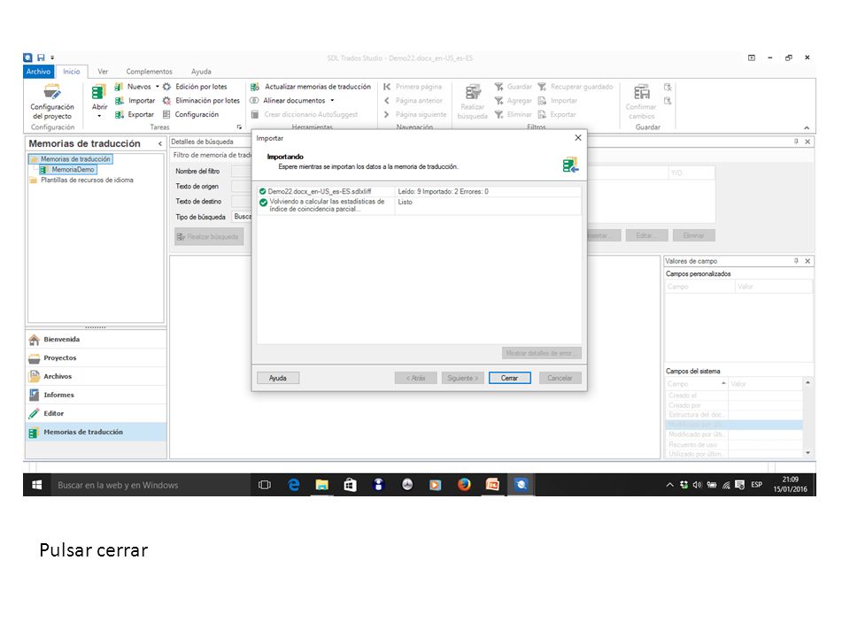This screenshot has width=850, height=637.
Task: Click Alinear documentos tool
Action: click(x=289, y=101)
